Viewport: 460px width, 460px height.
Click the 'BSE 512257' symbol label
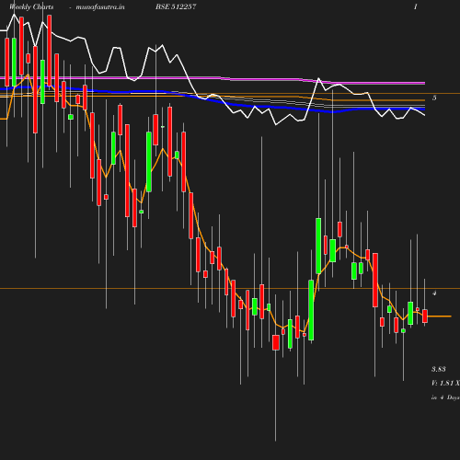click(x=176, y=6)
